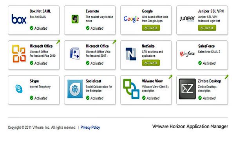235x142 pixels.
Task: Open the Microsoft Office 2010 logo icon
Action: 19,54
